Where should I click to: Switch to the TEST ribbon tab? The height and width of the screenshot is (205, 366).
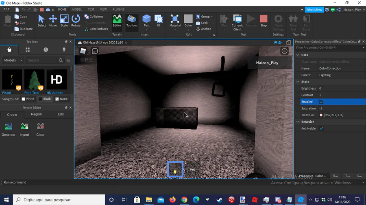click(x=91, y=9)
